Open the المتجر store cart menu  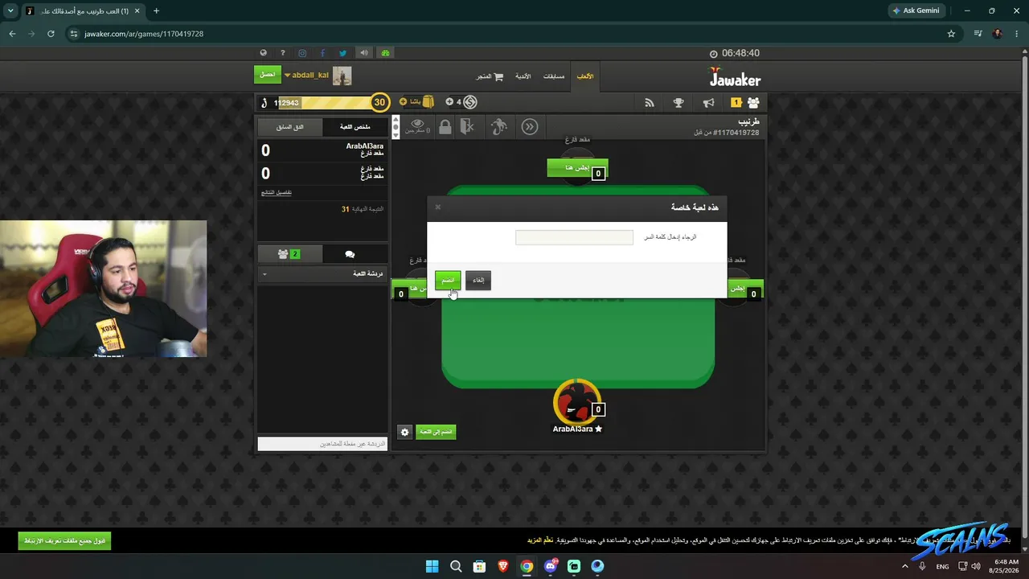point(490,76)
